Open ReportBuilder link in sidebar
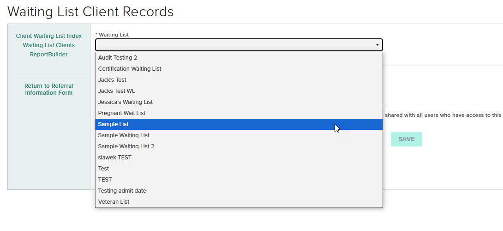The image size is (503, 231). coord(49,55)
